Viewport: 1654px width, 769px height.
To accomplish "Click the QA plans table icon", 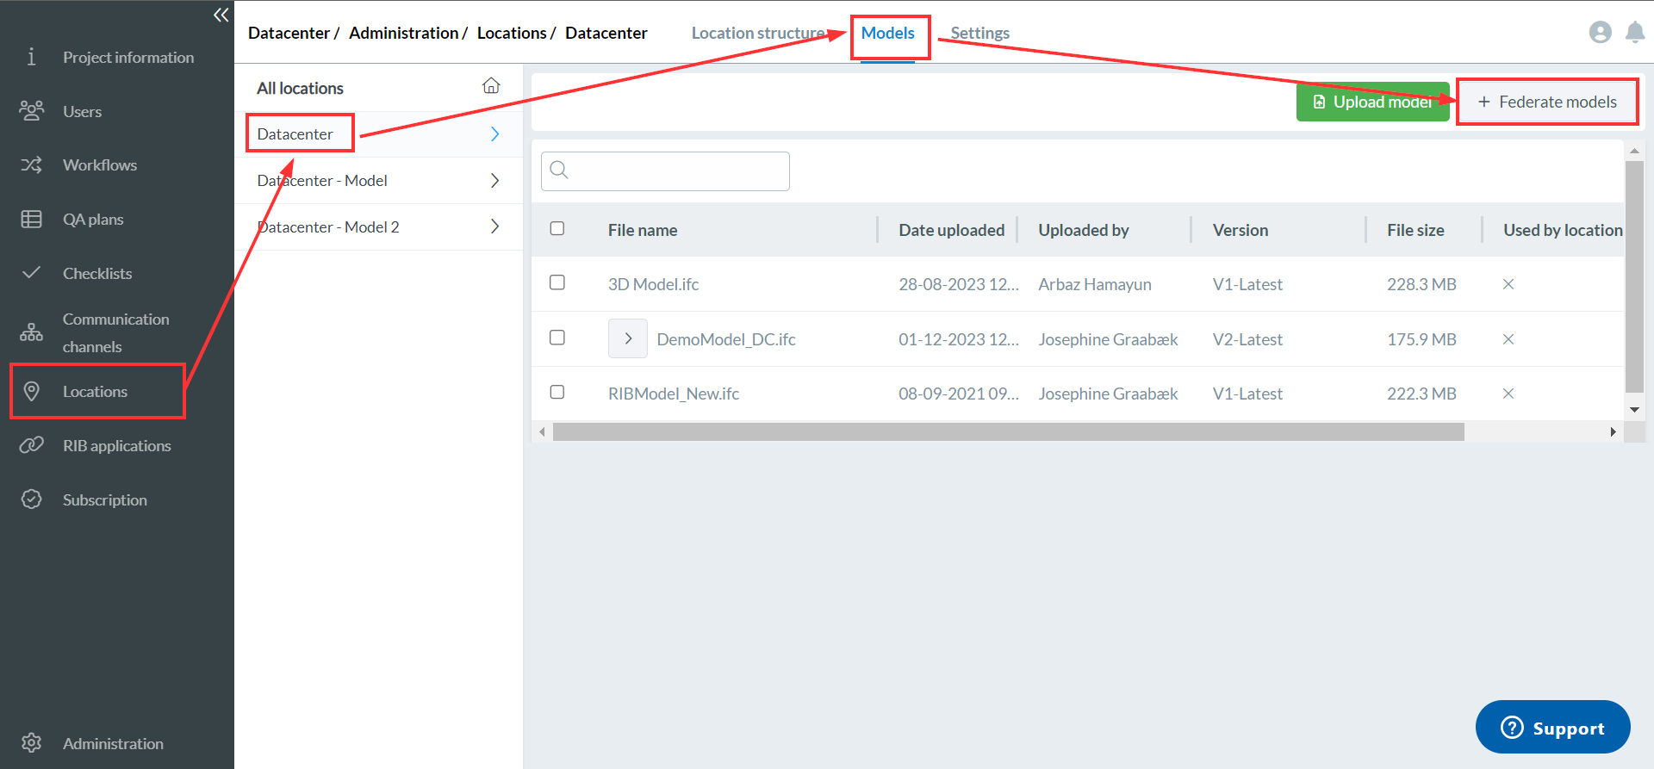I will pyautogui.click(x=32, y=219).
